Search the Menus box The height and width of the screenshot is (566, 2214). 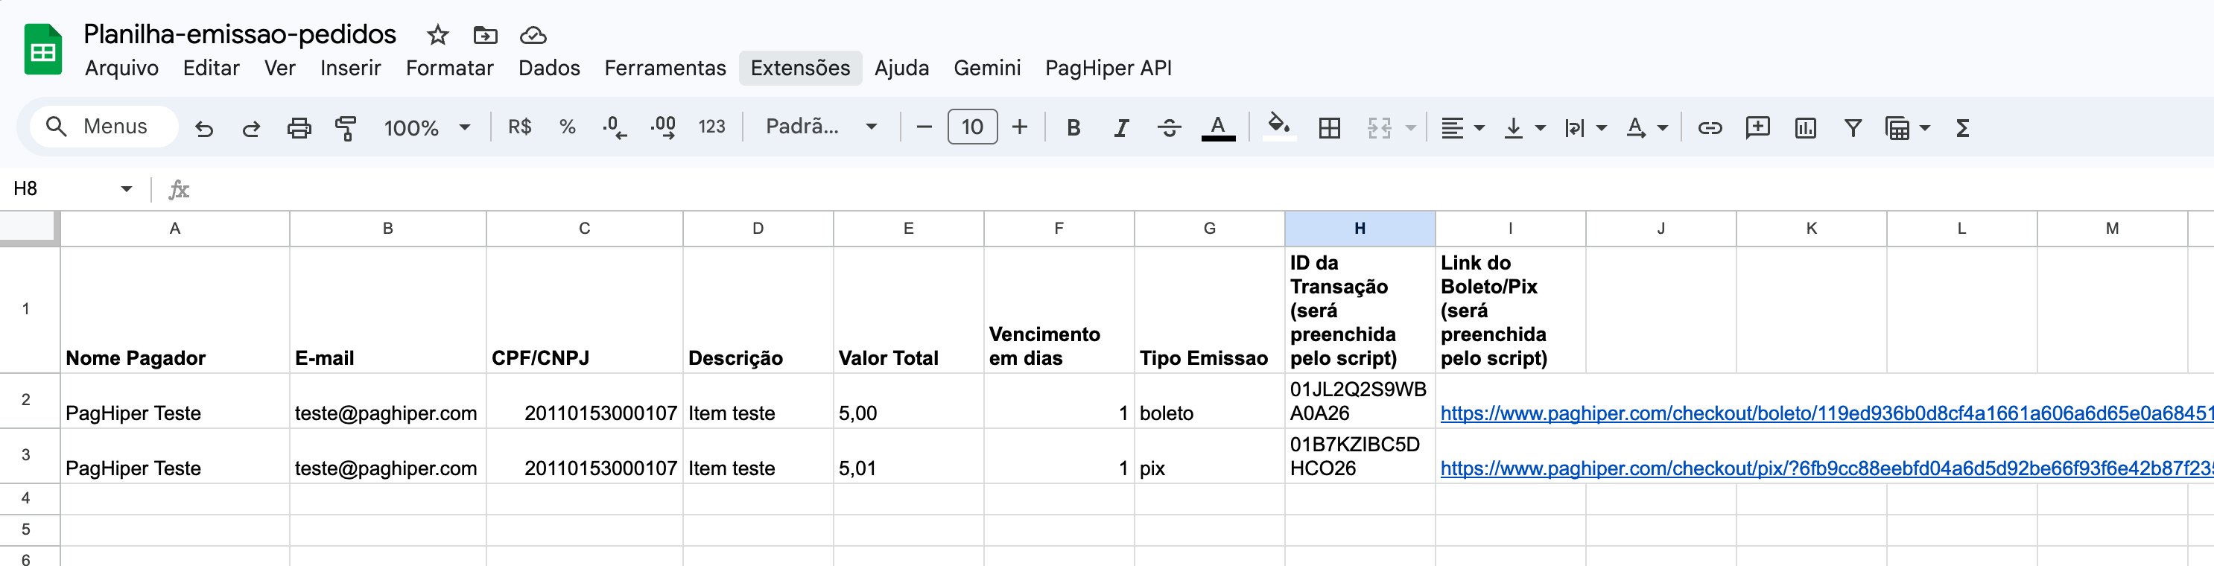point(104,127)
